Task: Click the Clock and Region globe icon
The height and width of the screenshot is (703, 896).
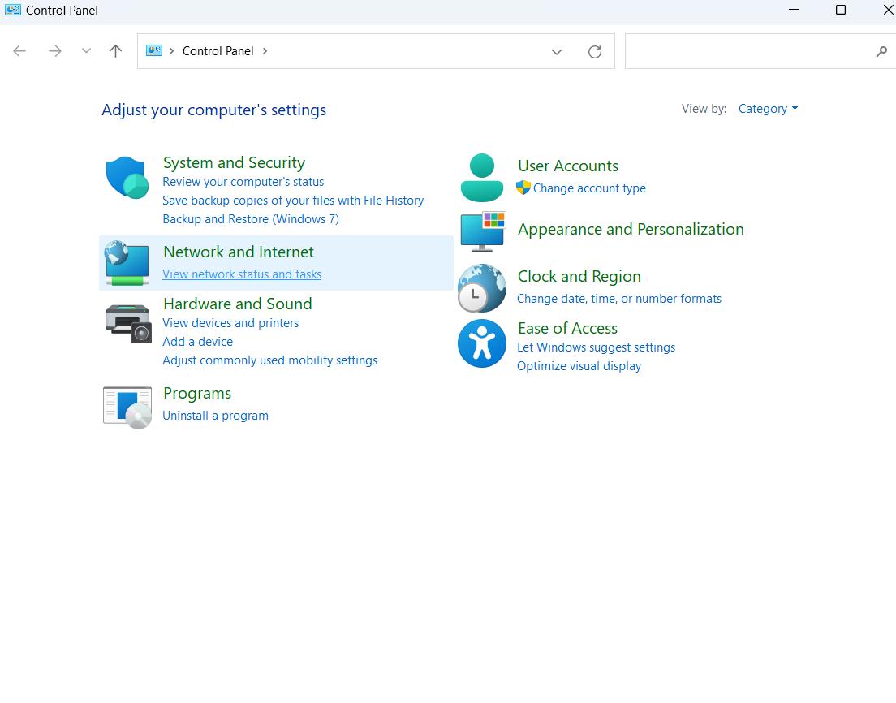Action: [481, 288]
